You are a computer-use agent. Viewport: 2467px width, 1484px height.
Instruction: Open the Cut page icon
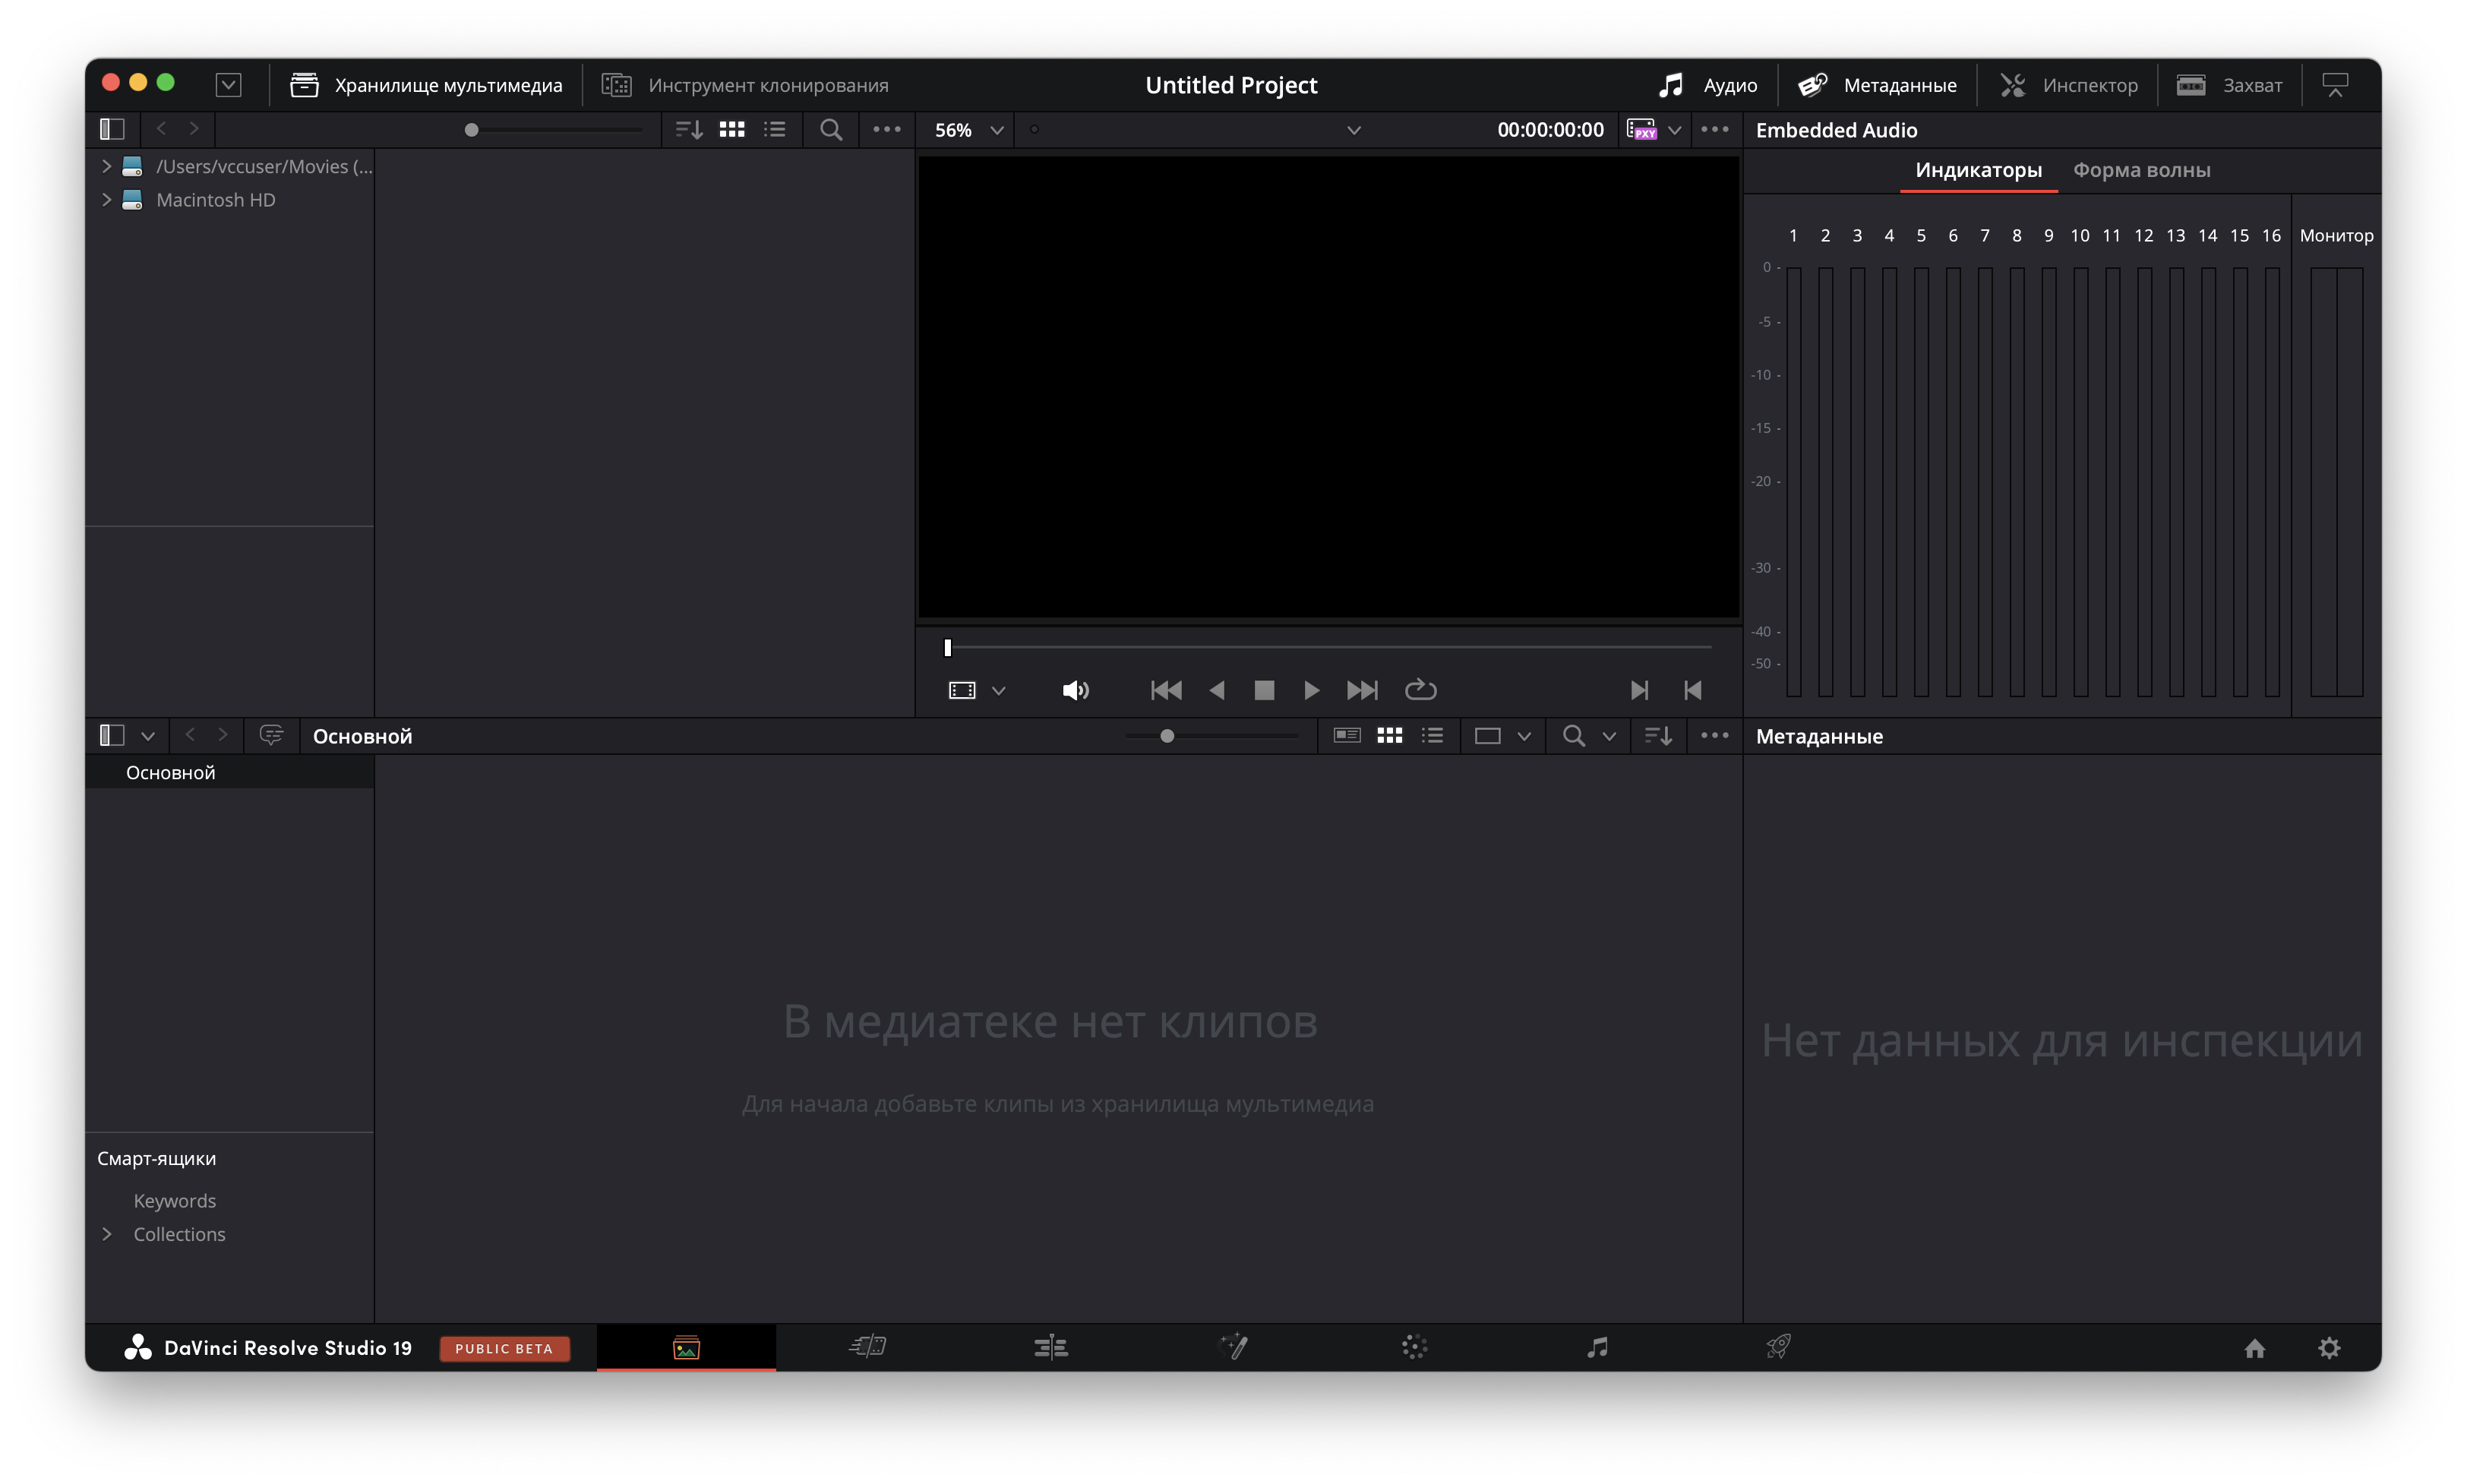(868, 1347)
